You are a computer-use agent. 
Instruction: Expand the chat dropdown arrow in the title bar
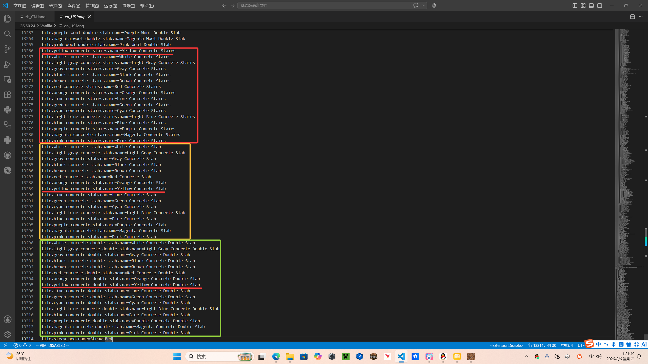tap(423, 6)
